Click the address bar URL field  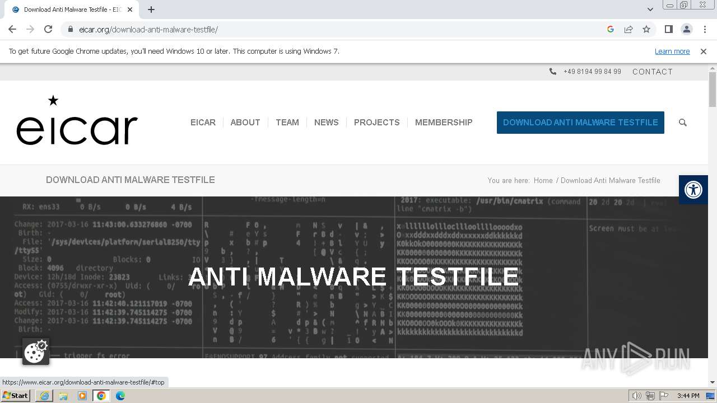point(336,30)
